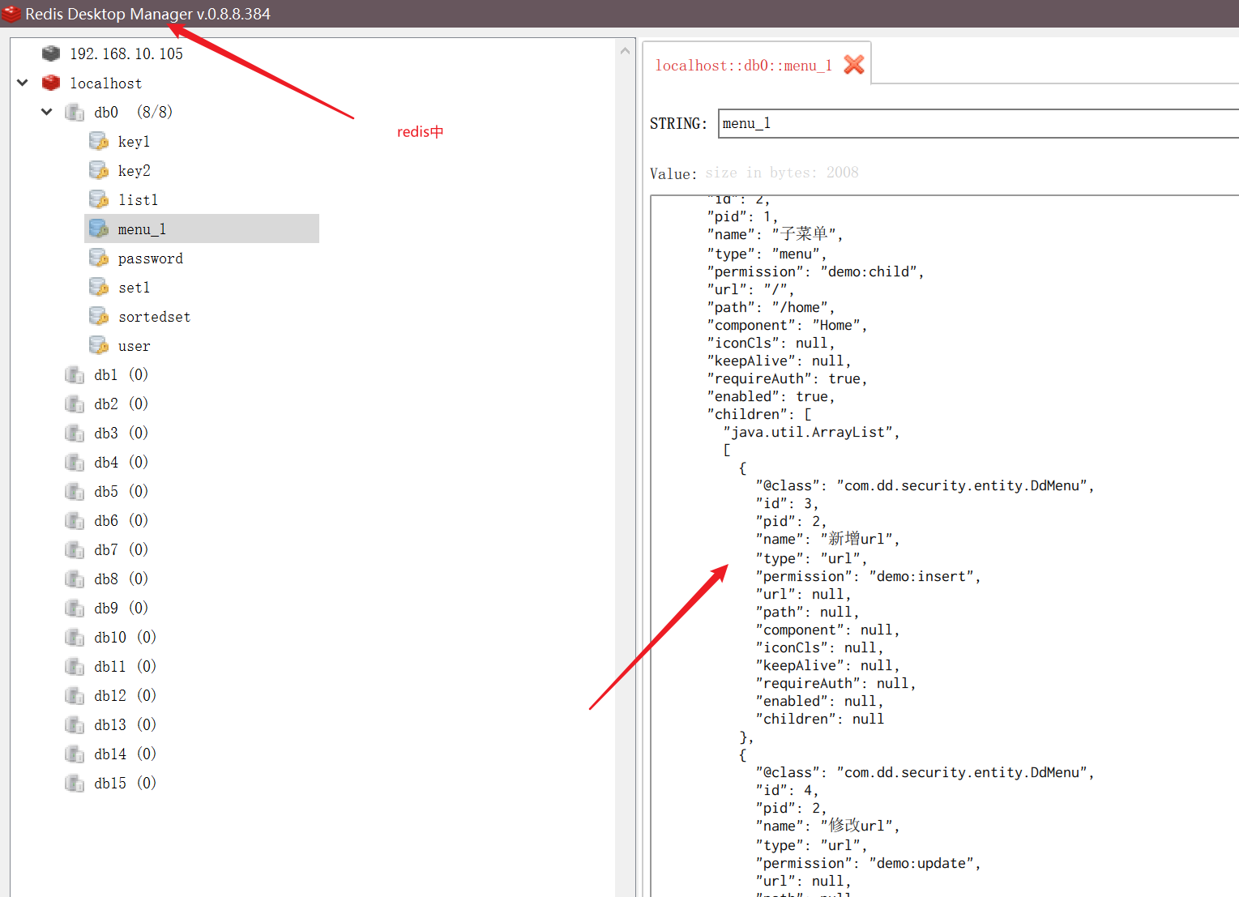The width and height of the screenshot is (1239, 897).
Task: Collapse the db0 database node
Action: pos(46,112)
